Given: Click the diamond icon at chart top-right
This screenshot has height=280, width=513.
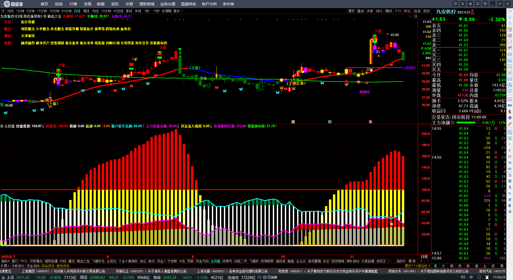Looking at the screenshot, I should [x=410, y=17].
